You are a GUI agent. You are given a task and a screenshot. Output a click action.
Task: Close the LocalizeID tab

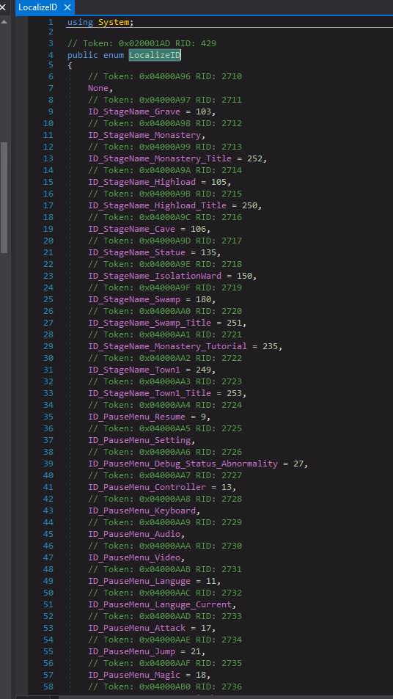[x=67, y=7]
